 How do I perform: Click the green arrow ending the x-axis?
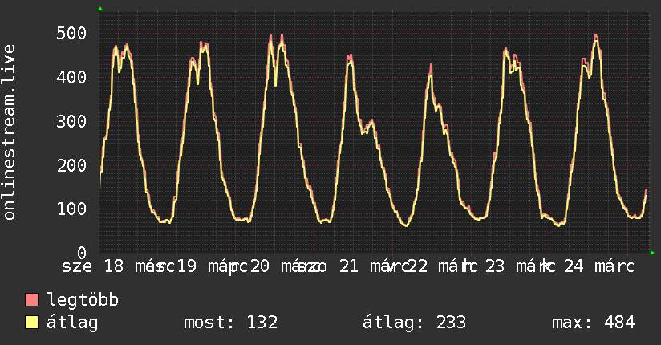652,253
